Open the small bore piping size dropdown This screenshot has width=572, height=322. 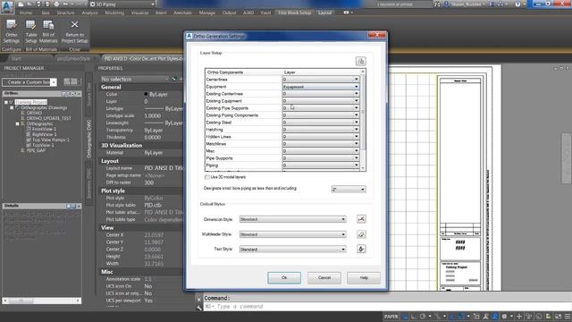pyautogui.click(x=348, y=190)
